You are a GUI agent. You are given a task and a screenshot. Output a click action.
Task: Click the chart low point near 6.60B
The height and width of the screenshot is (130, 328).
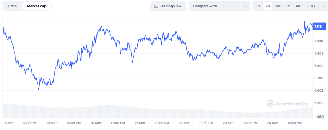click(38, 90)
